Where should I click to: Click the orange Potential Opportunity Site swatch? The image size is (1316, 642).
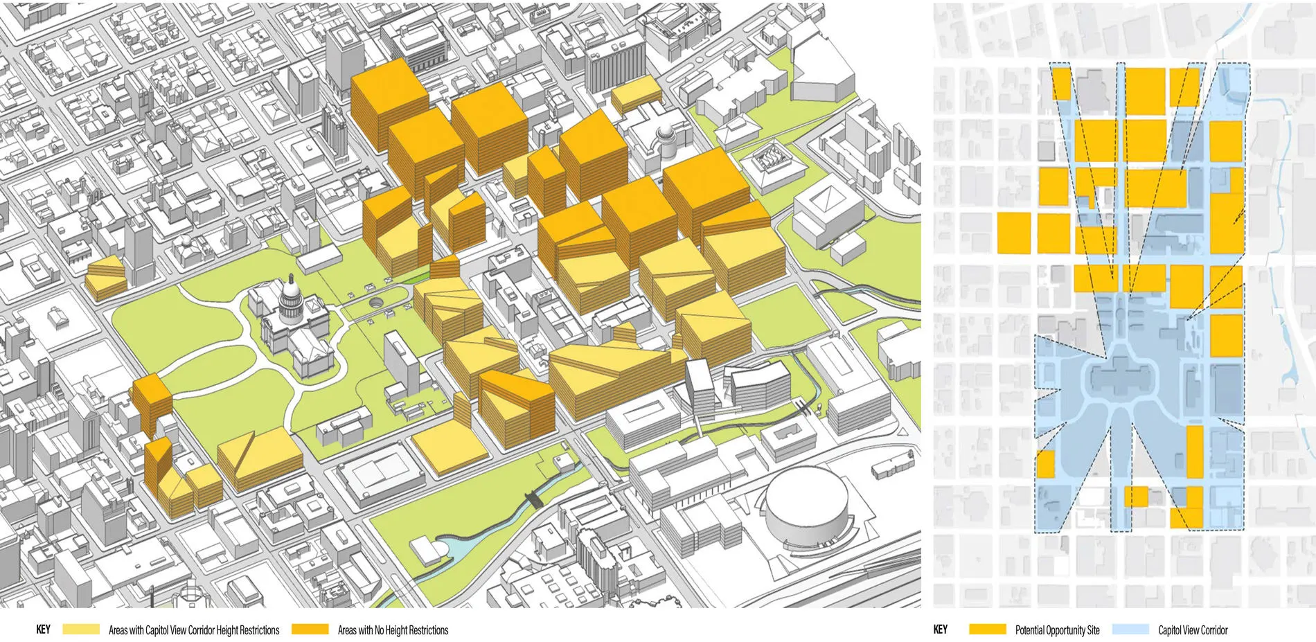point(987,630)
